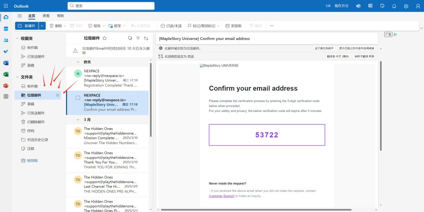Open the Excel app in left rail
424x212 pixels.
[x=6, y=74]
